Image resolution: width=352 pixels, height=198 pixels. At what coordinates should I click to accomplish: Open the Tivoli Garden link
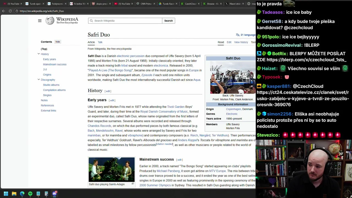pyautogui.click(x=176, y=107)
